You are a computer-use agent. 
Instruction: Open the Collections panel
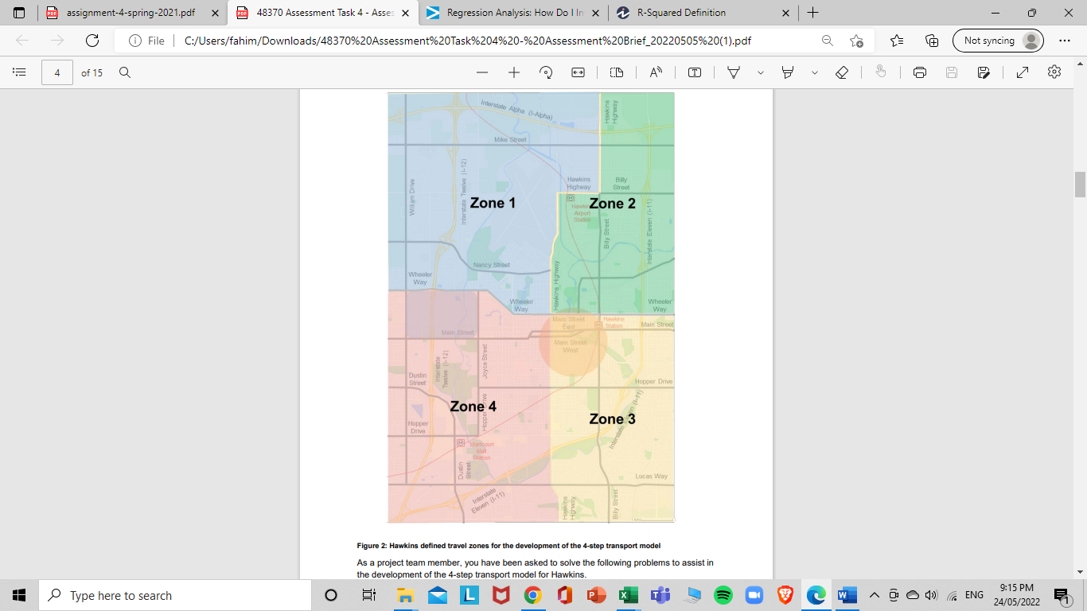coord(932,41)
